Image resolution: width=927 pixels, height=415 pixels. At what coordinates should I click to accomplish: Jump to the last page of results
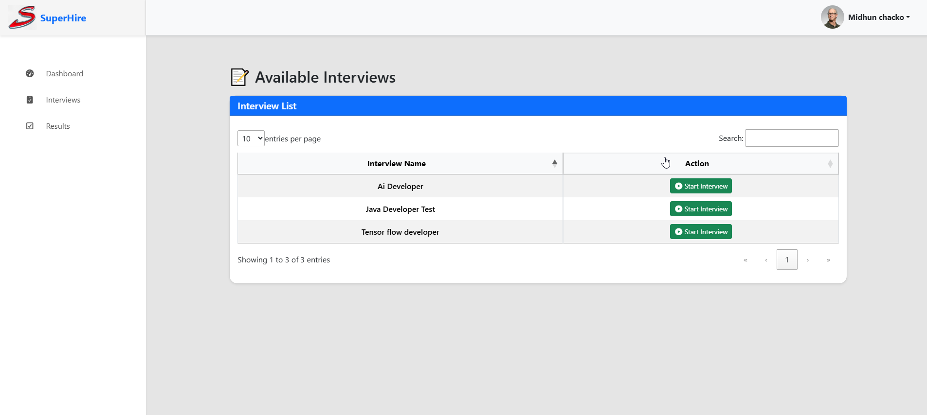pyautogui.click(x=828, y=260)
